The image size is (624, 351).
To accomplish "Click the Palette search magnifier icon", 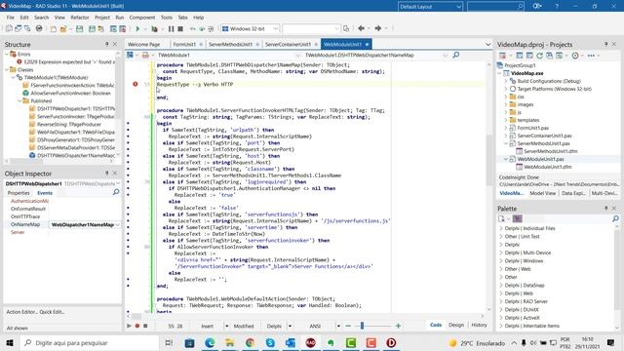I will (615, 218).
